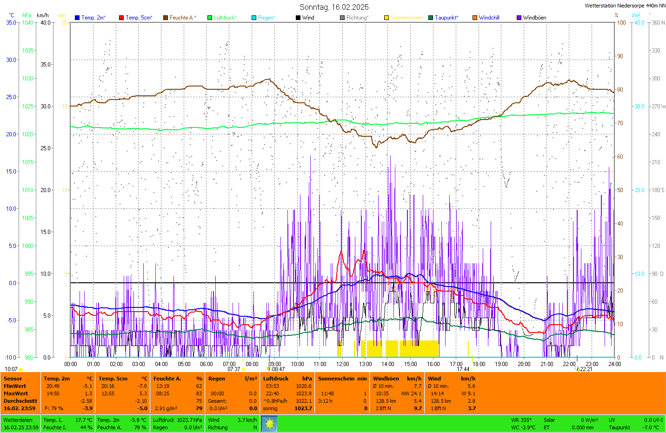The height and width of the screenshot is (433, 666).
Task: Click the orange Windchill legend square
Action: (475, 18)
